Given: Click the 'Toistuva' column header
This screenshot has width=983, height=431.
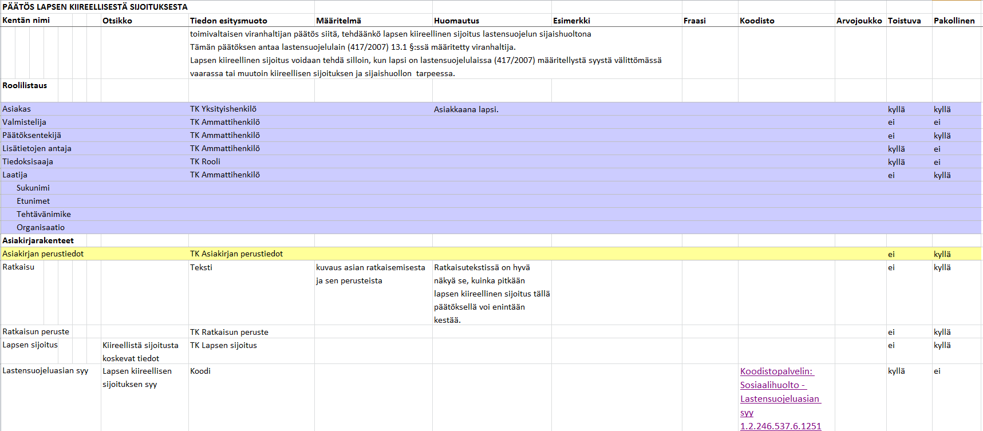Looking at the screenshot, I should (904, 21).
